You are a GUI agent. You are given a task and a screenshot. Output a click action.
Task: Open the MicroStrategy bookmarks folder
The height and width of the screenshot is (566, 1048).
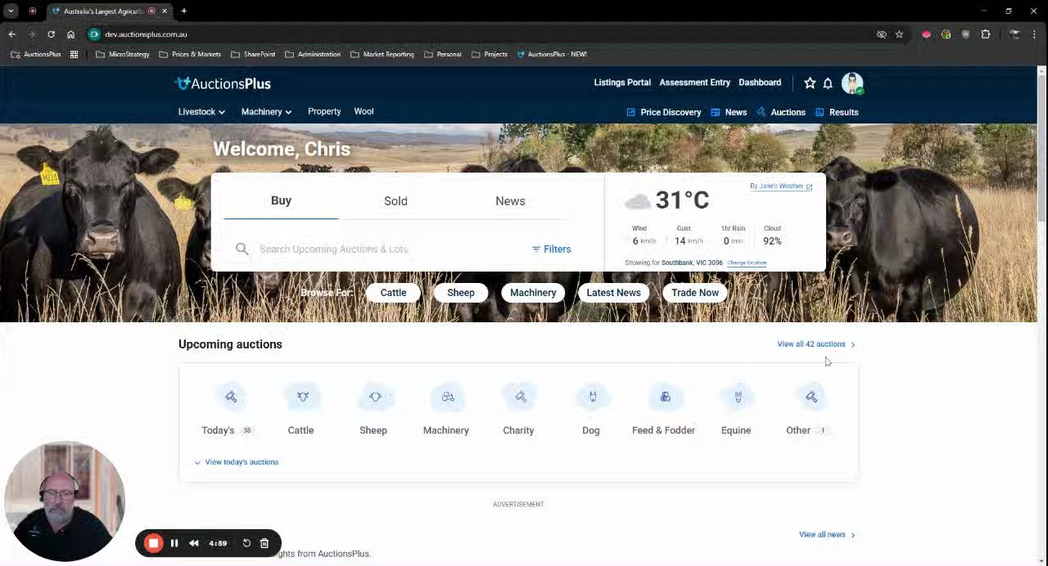(123, 54)
